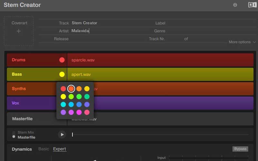Viewport: 258px width, 161px height.
Task: Choose the orchid swatch in the palette bottom row
Action: (x=71, y=112)
